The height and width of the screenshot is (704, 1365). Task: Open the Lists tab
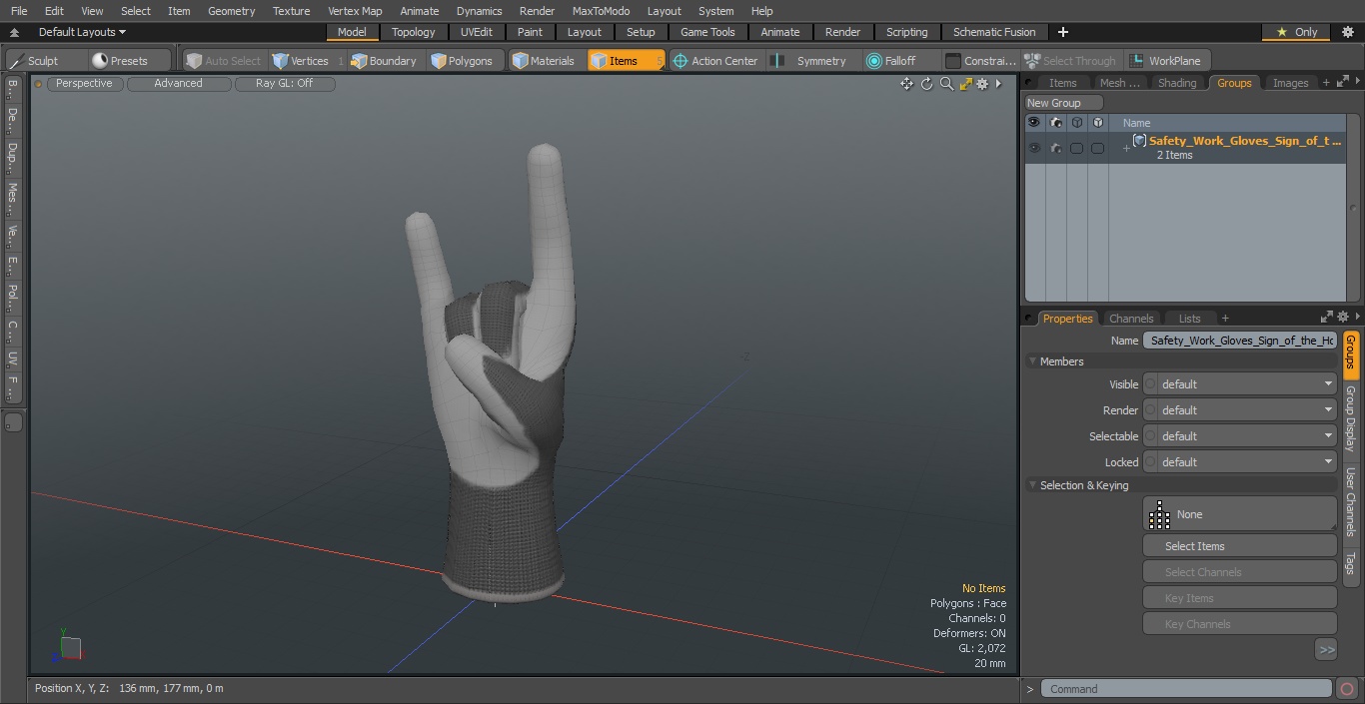[x=1189, y=319]
